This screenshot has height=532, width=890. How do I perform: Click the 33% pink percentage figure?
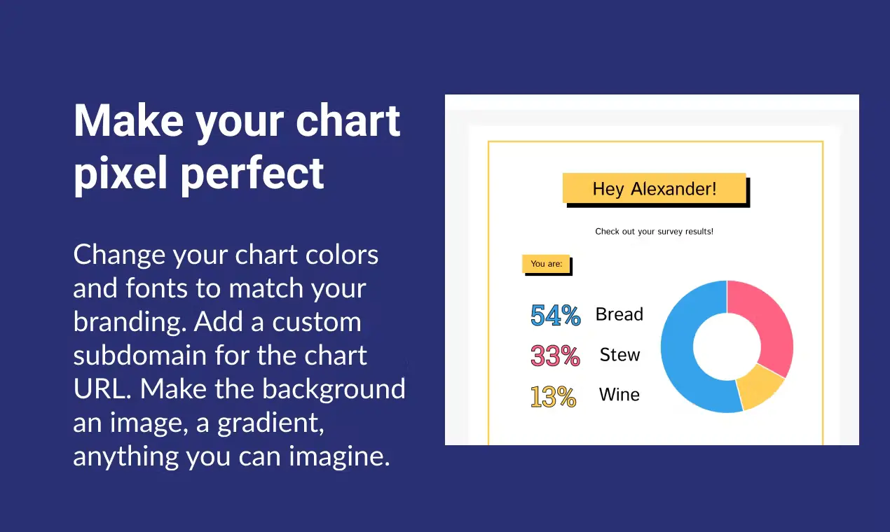555,356
